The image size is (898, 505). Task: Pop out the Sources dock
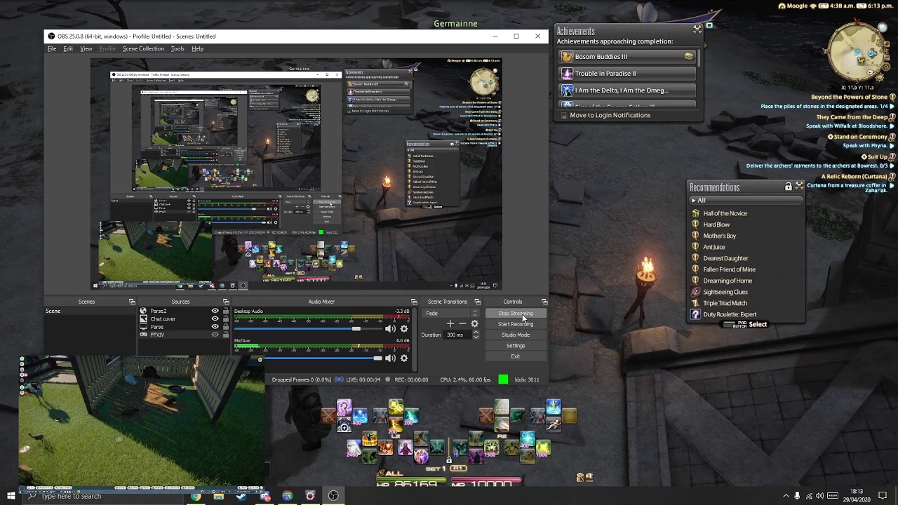click(x=226, y=302)
